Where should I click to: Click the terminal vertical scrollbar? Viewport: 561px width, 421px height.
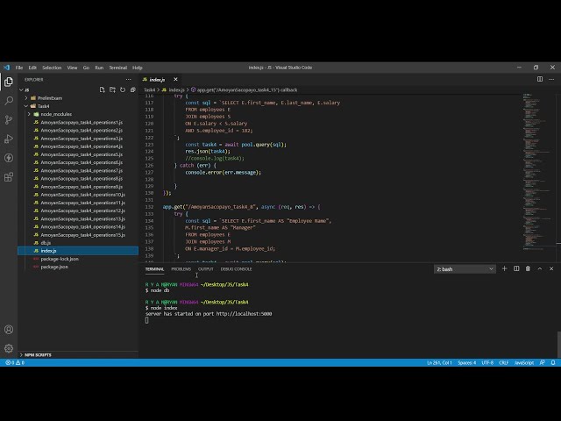(559, 345)
